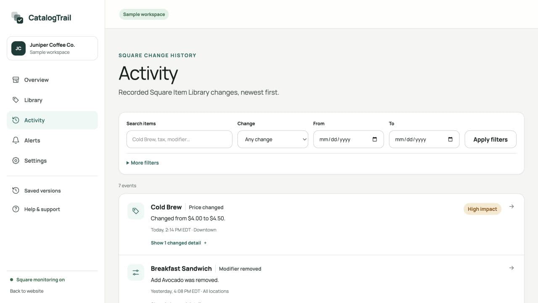Open the Library section
538x303 pixels.
52,100
